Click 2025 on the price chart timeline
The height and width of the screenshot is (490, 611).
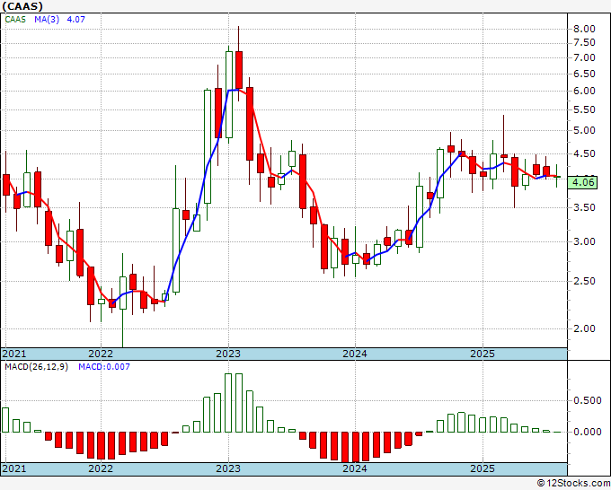coord(483,354)
